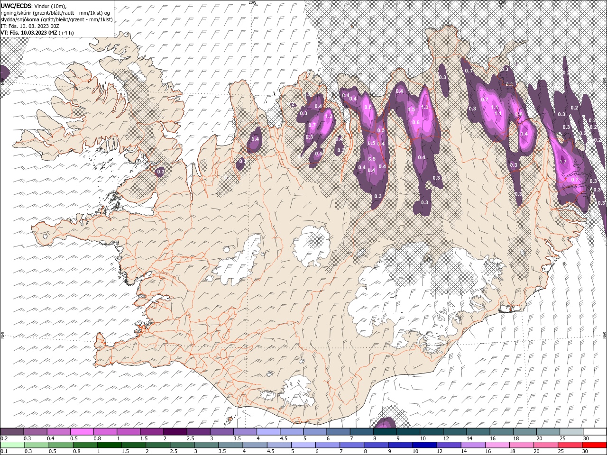The height and width of the screenshot is (455, 607).
Task: Pick the light purple 14 rain legend swatch
Action: coord(473,445)
